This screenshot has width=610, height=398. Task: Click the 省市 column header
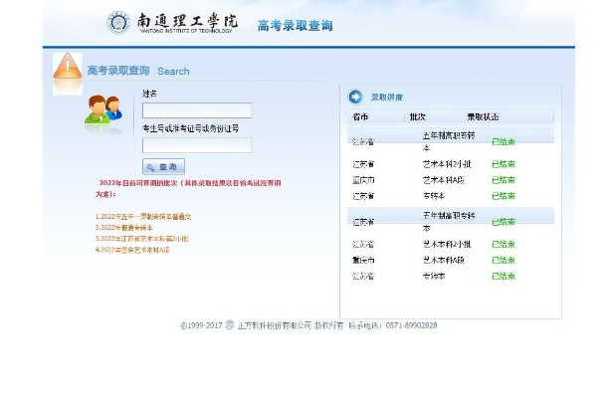click(360, 116)
